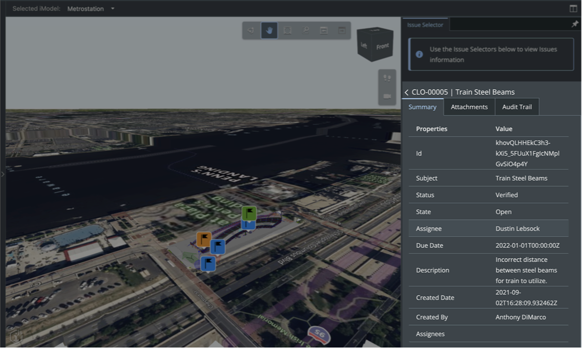Click the Front face of view cube
The width and height of the screenshot is (583, 349).
point(383,46)
